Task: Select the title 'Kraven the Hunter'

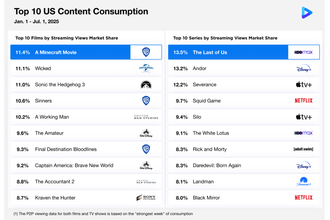Action: coord(55,198)
